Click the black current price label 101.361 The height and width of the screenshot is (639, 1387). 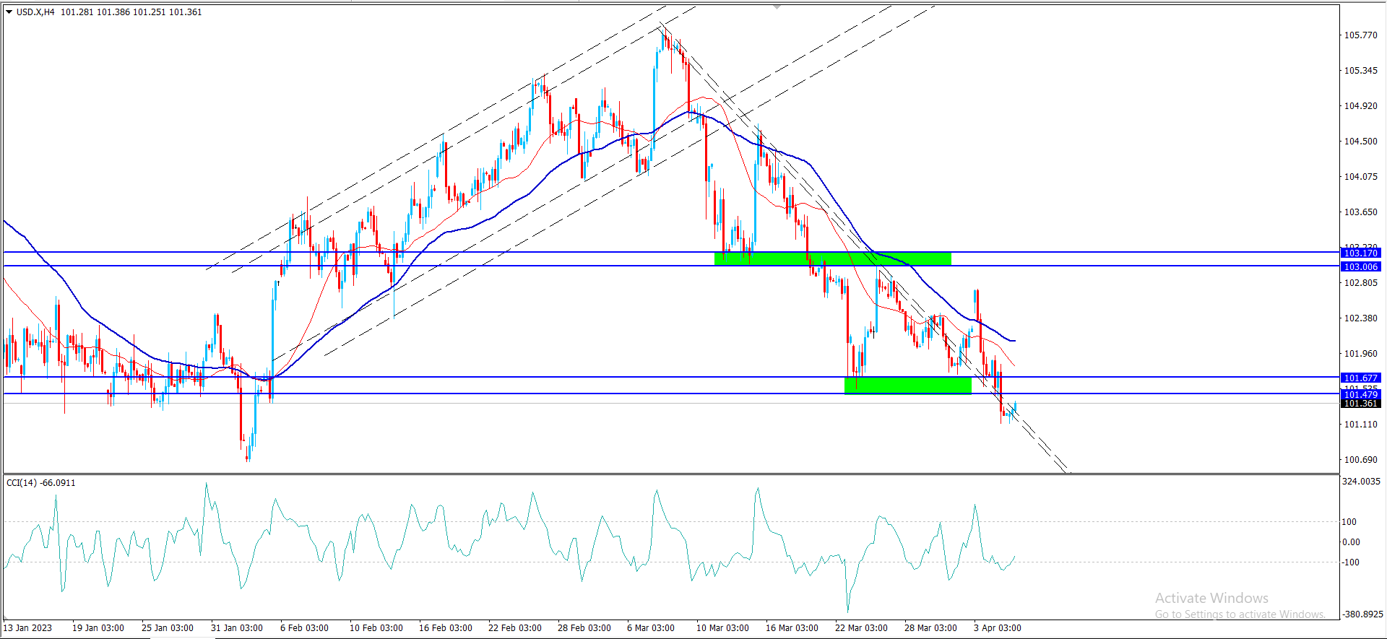click(x=1360, y=404)
